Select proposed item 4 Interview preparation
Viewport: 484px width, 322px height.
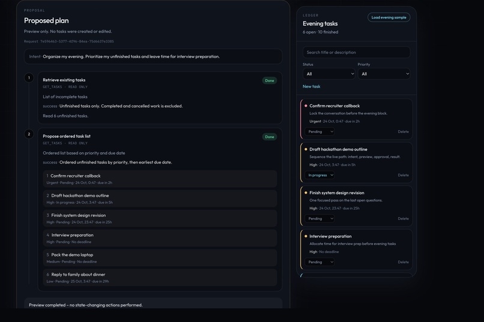[x=160, y=238]
